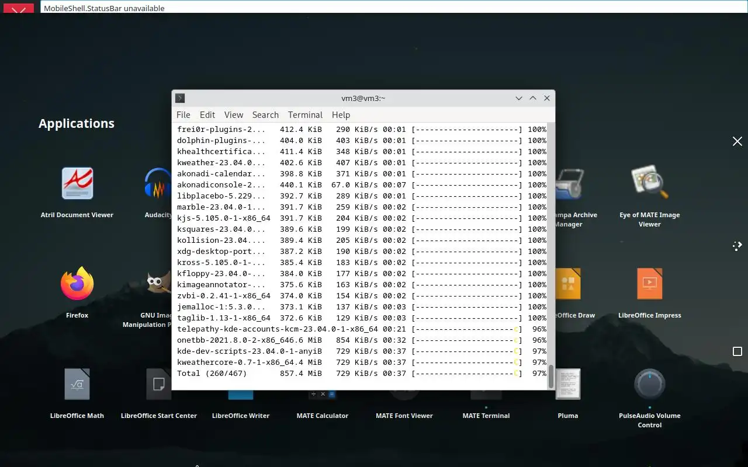
Task: Close the application overview with X
Action: tap(737, 141)
